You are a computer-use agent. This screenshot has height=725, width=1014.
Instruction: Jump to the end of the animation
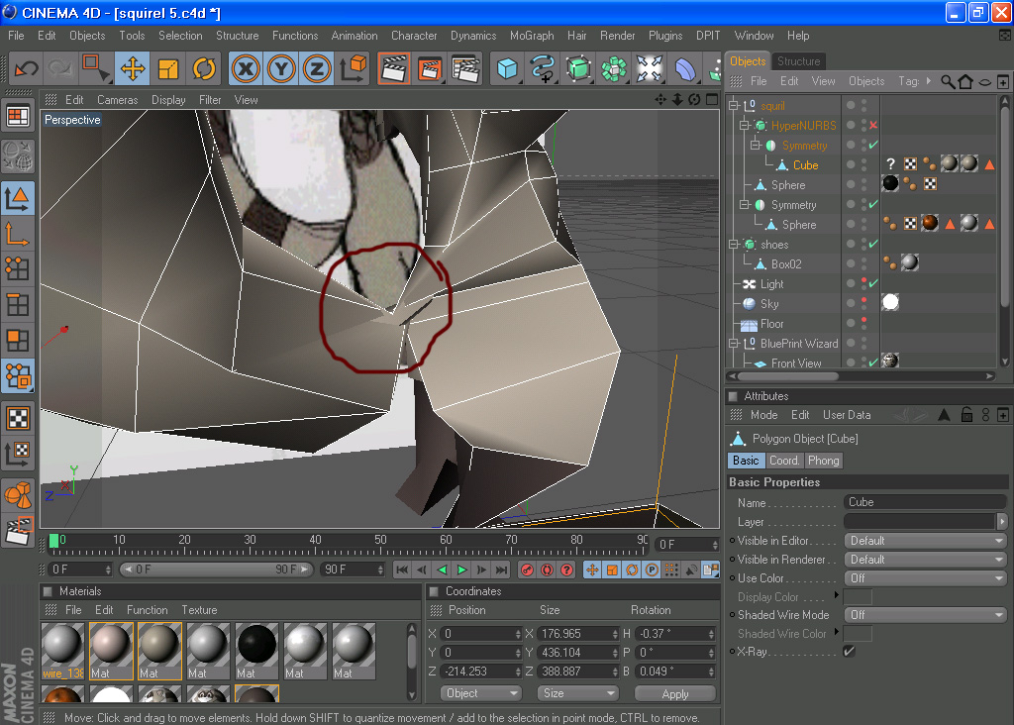[x=502, y=570]
